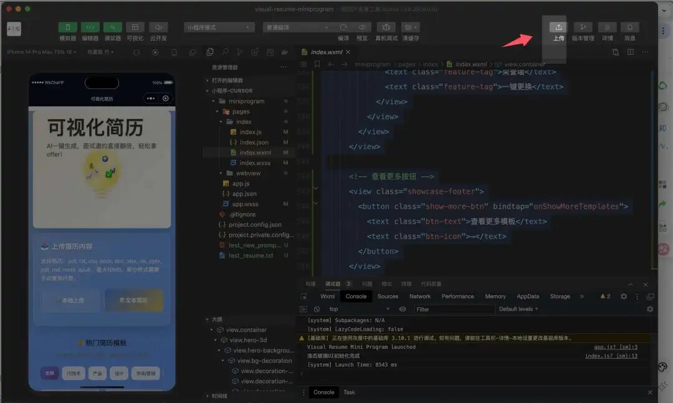Click the 预览 preview eye icon
The height and width of the screenshot is (403, 673).
point(362,27)
